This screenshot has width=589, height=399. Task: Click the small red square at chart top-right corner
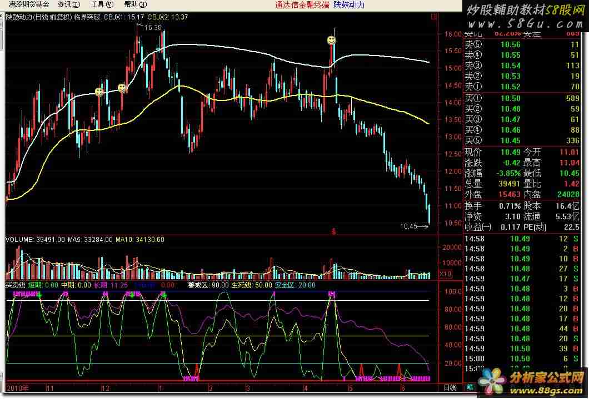coord(434,17)
